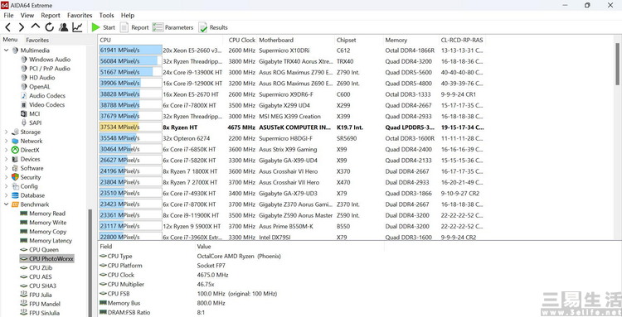622x317 pixels.
Task: Collapse the Multimedia tree node
Action: (x=6, y=50)
